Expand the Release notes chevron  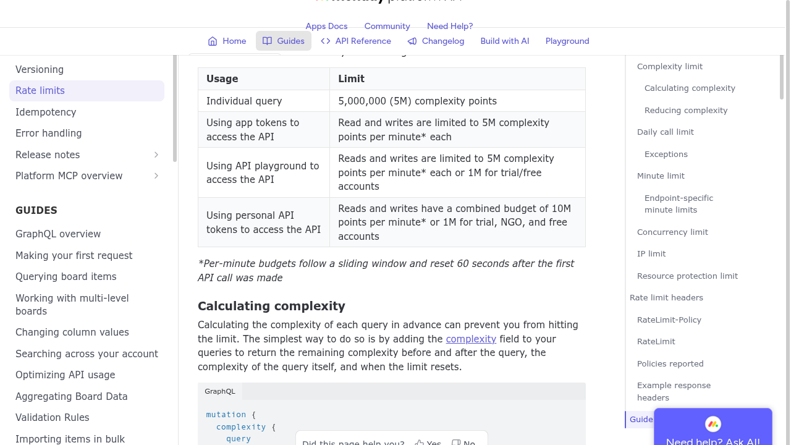coord(156,155)
